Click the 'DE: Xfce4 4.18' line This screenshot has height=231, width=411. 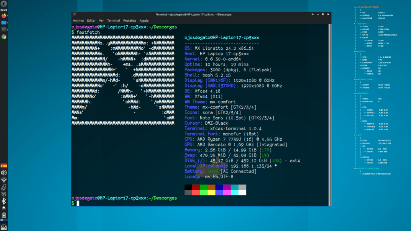pyautogui.click(x=202, y=91)
